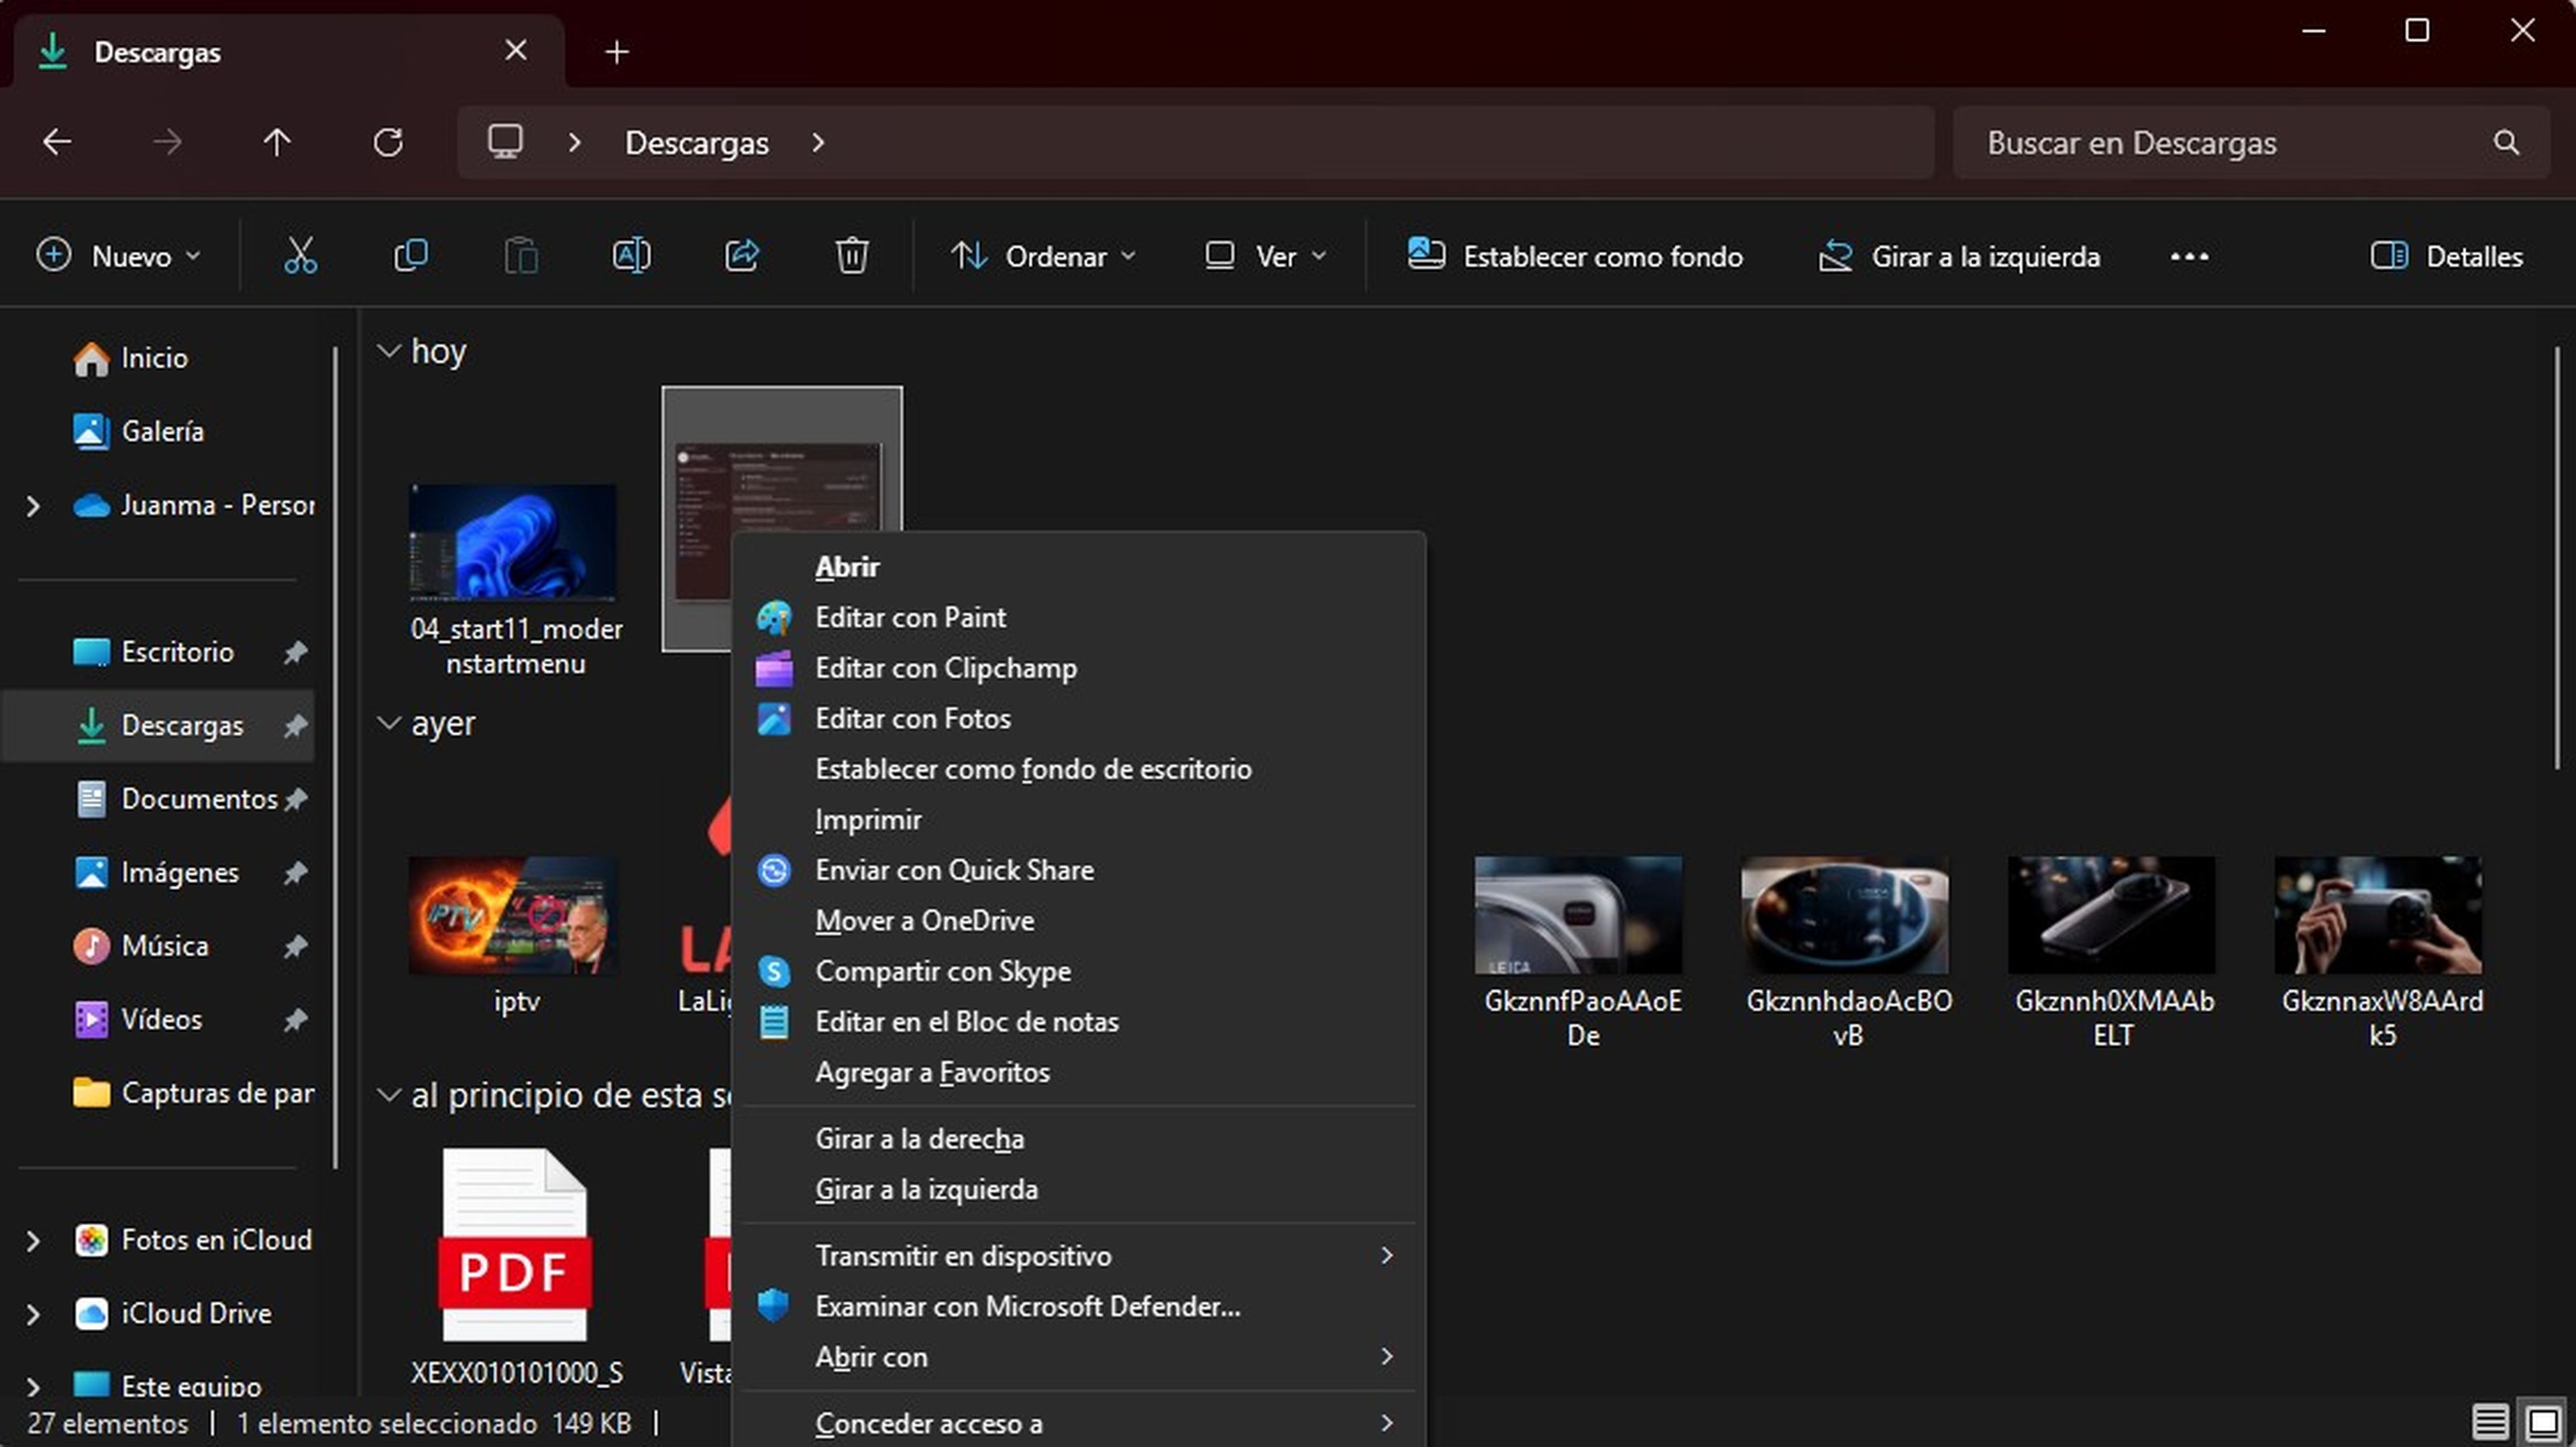Click the Clipchamp icon in context menu
The image size is (2576, 1447).
click(x=774, y=669)
